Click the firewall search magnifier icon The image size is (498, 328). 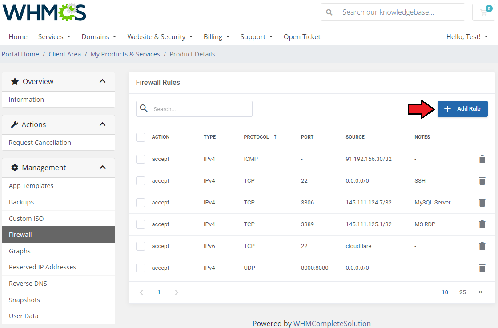(144, 108)
